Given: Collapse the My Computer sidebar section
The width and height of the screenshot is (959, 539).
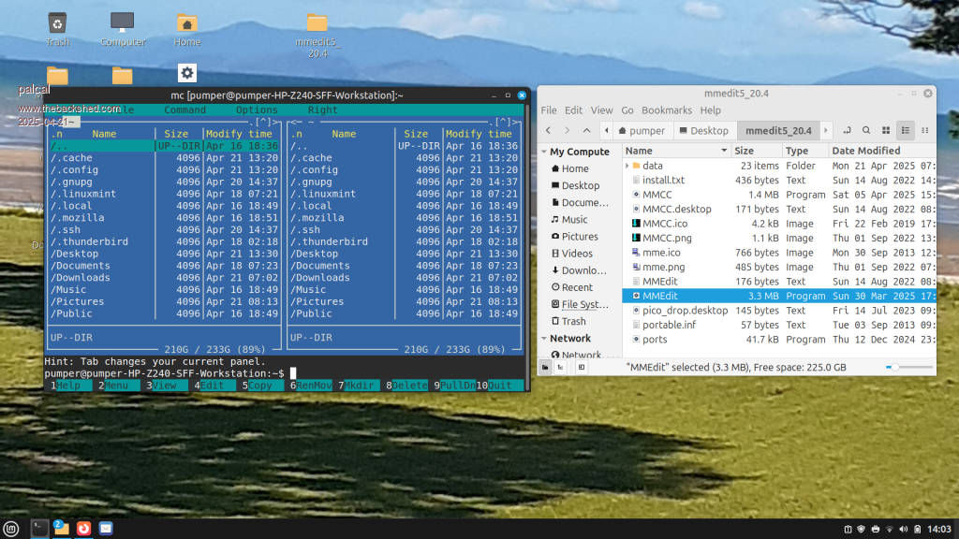Looking at the screenshot, I should click(x=543, y=152).
